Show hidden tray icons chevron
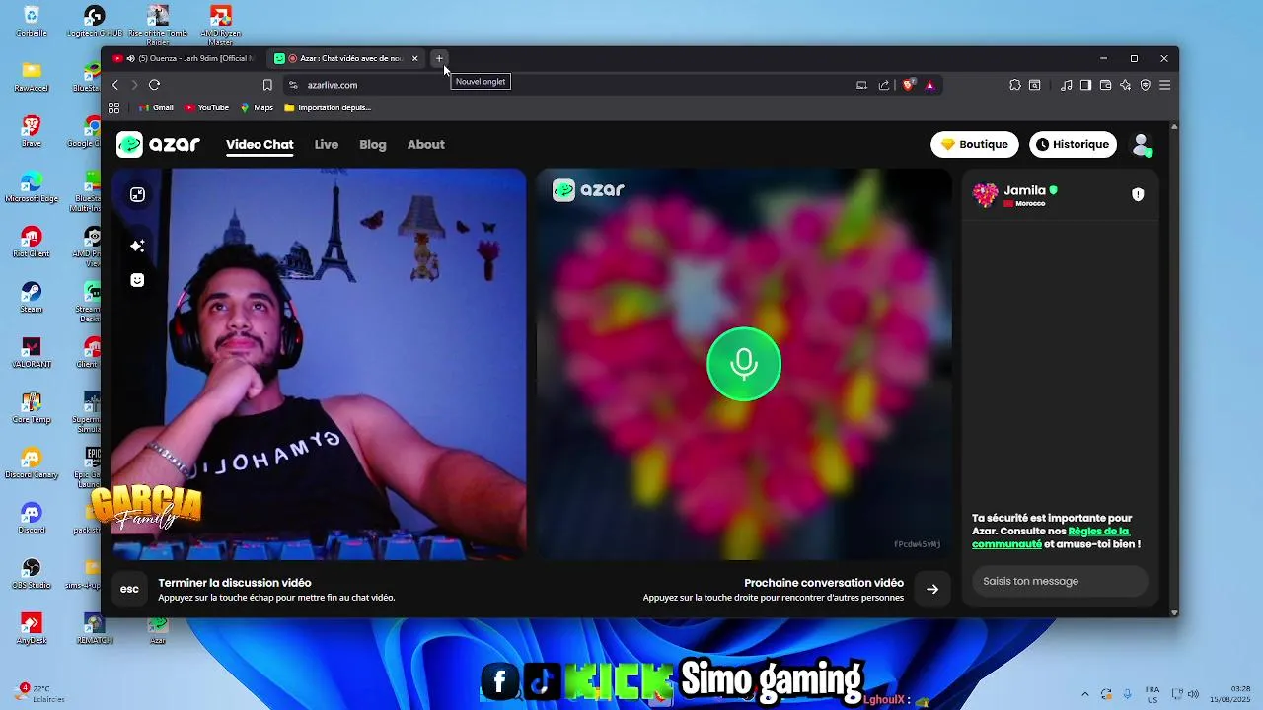This screenshot has height=710, width=1263. pyautogui.click(x=1085, y=694)
